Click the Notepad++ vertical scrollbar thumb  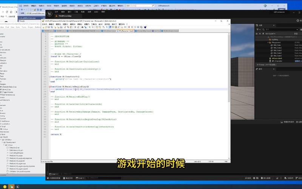pos(229,68)
